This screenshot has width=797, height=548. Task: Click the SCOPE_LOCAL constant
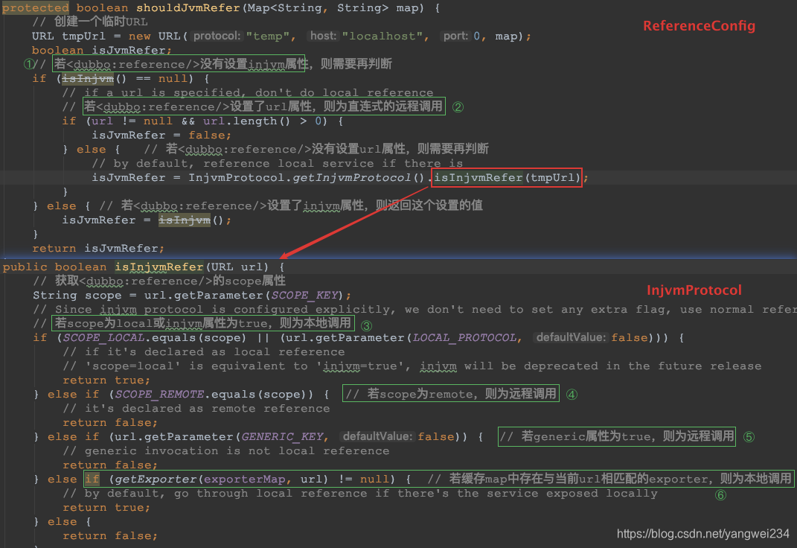point(104,337)
